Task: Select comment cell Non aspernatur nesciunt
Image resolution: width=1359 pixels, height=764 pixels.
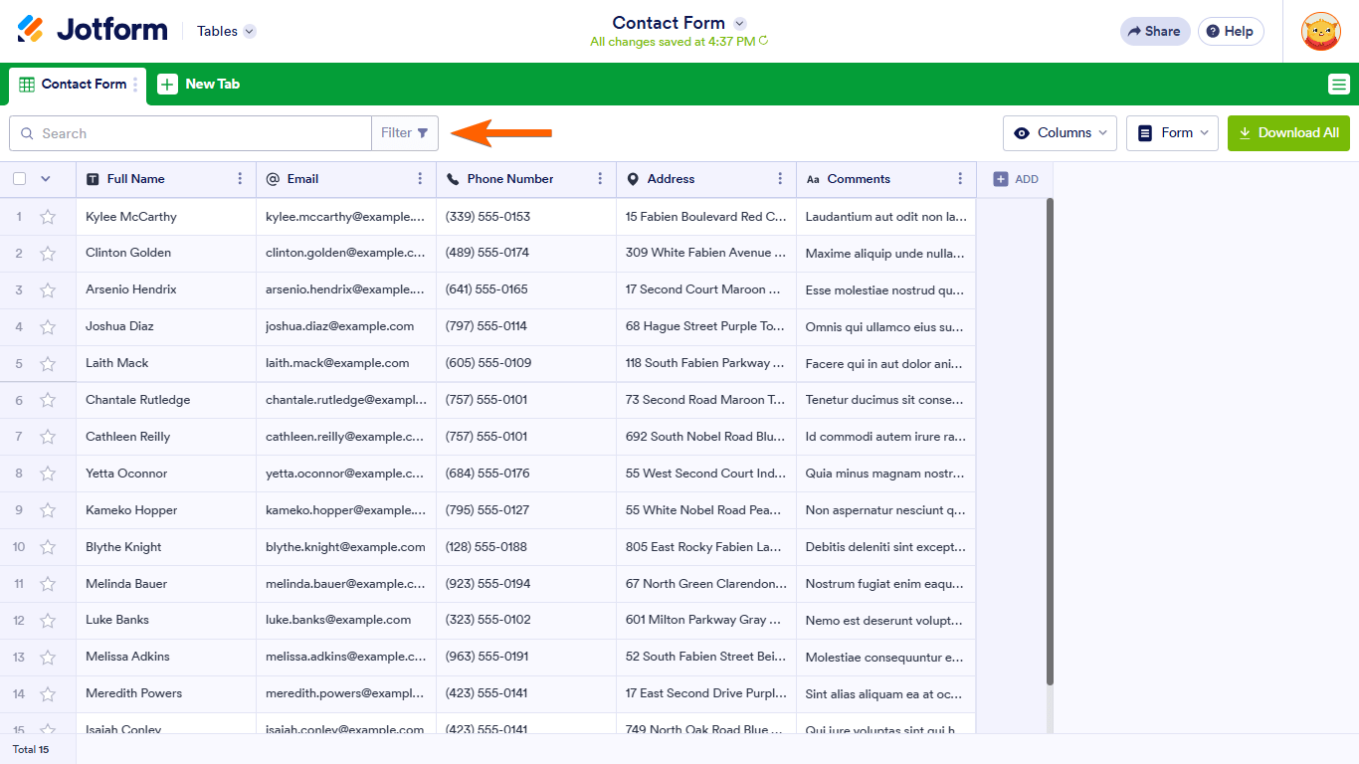Action: click(x=886, y=510)
